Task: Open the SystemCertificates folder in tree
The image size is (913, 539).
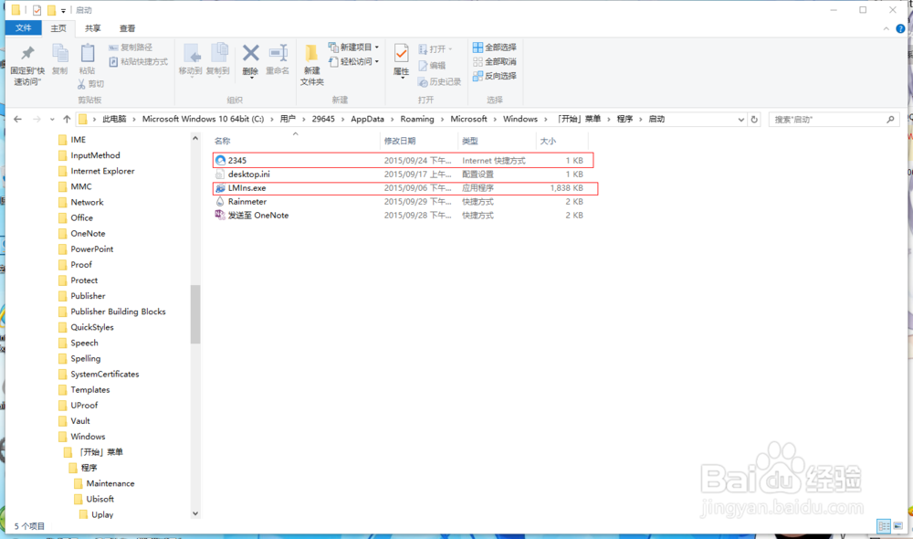Action: (99, 374)
